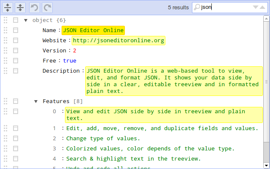Image resolution: width=270 pixels, height=169 pixels.
Task: Select the Features field key
Action: 56,101
